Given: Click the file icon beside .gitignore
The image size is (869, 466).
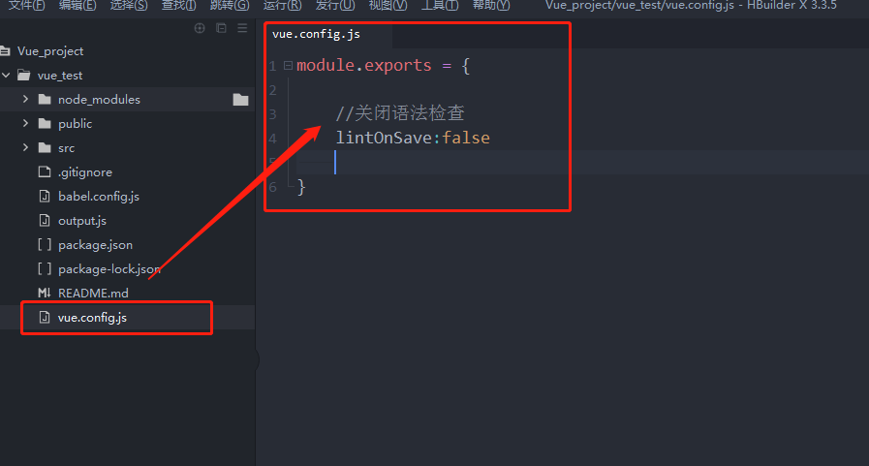Looking at the screenshot, I should (x=45, y=171).
